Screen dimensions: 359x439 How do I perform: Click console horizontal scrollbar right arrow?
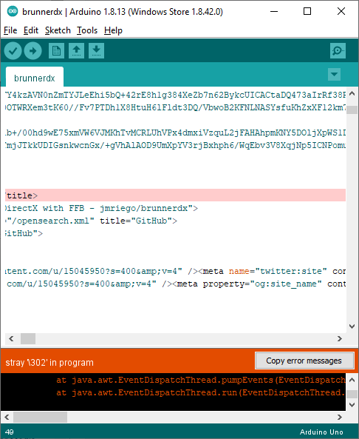pyautogui.click(x=340, y=418)
